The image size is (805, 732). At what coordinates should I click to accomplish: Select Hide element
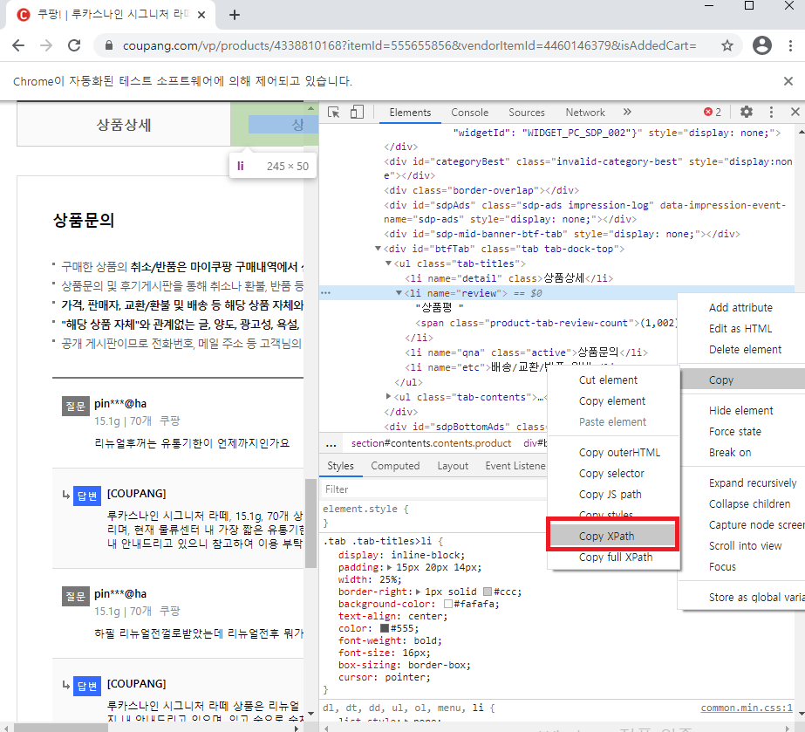[x=741, y=411]
